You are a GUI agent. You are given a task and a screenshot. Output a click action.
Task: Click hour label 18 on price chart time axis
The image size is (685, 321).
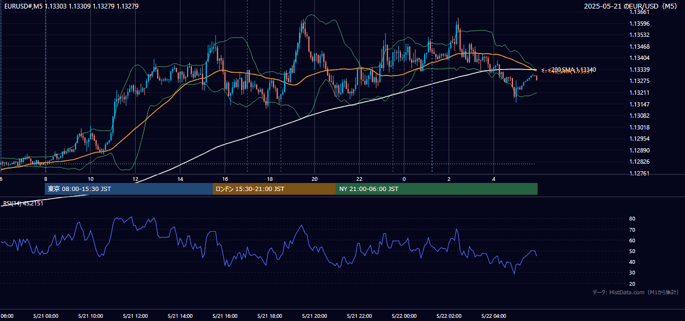point(270,179)
